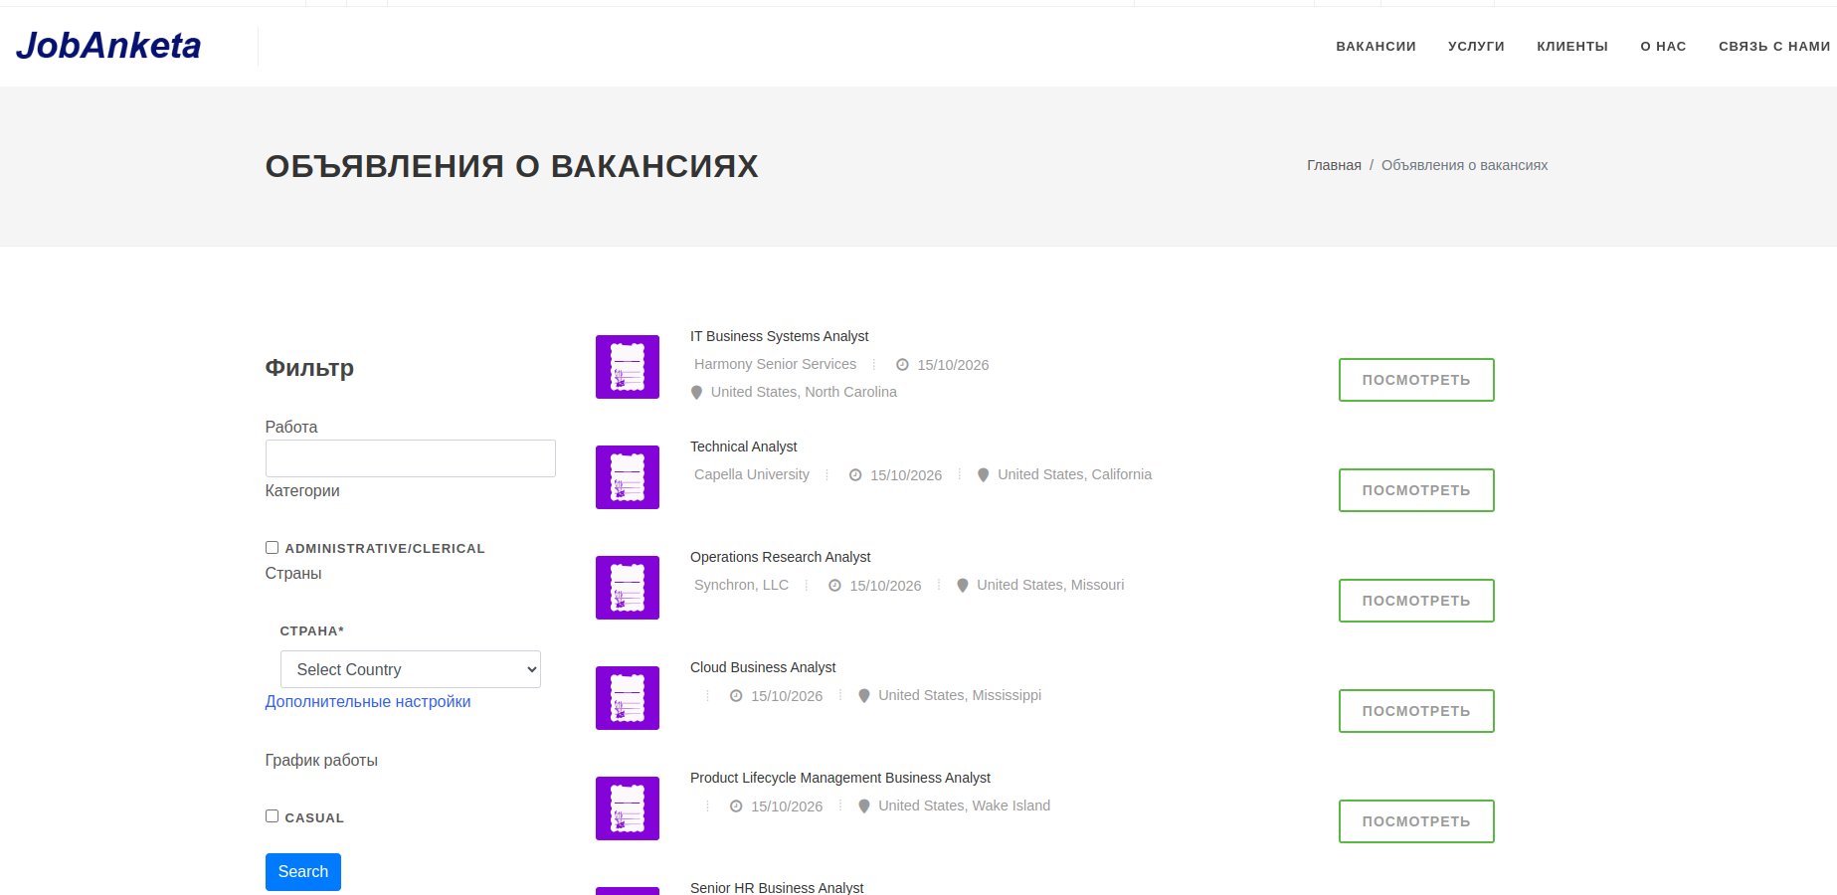Click the location pin beside Wake Island
Viewport: 1837px width, 895px height.
(x=863, y=805)
